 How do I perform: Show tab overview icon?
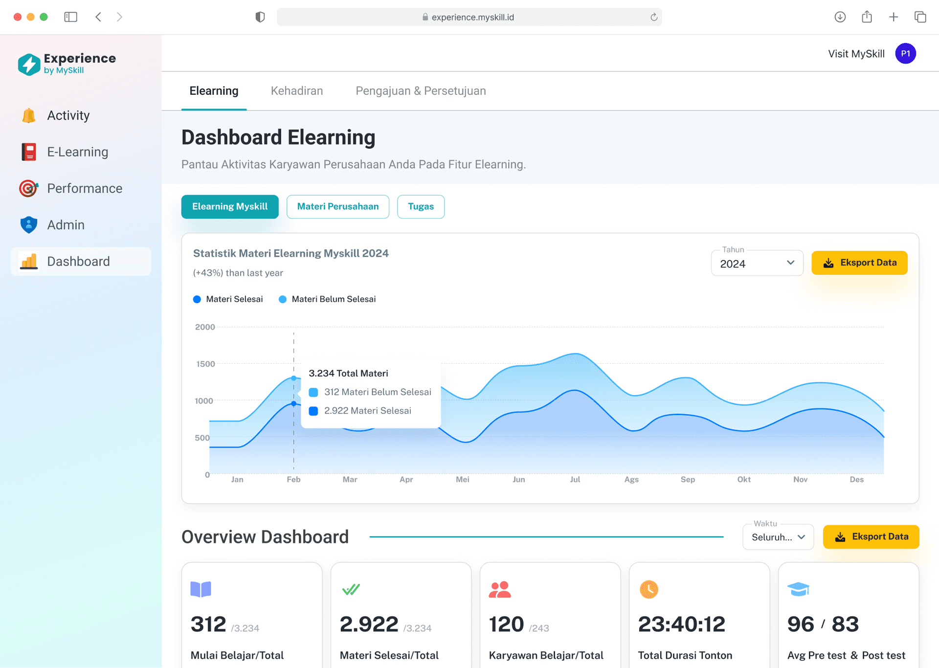pos(920,17)
